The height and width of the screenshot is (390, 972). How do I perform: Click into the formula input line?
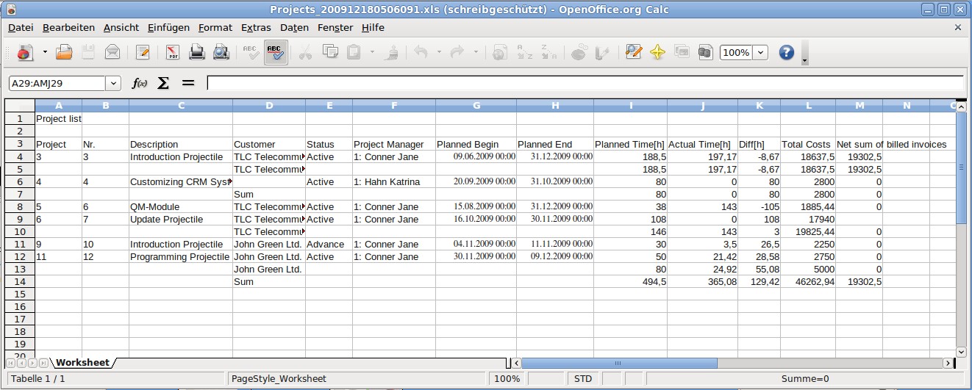click(x=585, y=83)
